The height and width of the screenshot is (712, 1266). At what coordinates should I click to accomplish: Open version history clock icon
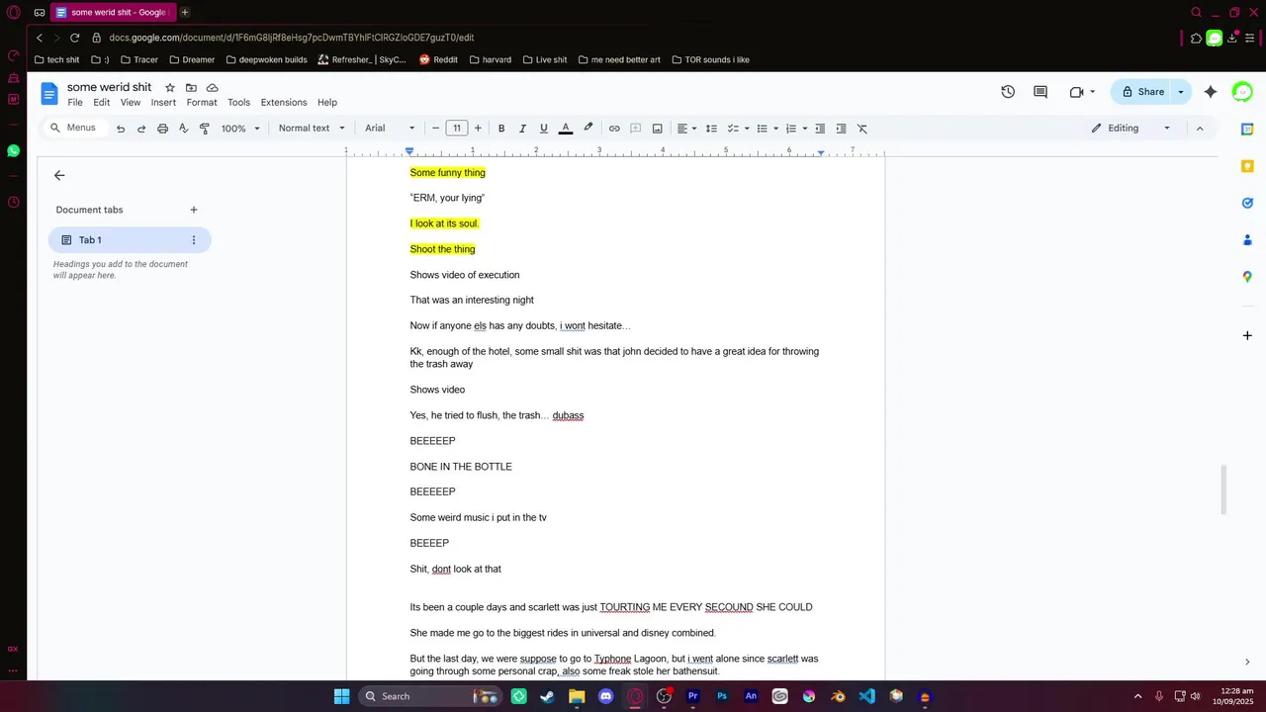pyautogui.click(x=1008, y=92)
